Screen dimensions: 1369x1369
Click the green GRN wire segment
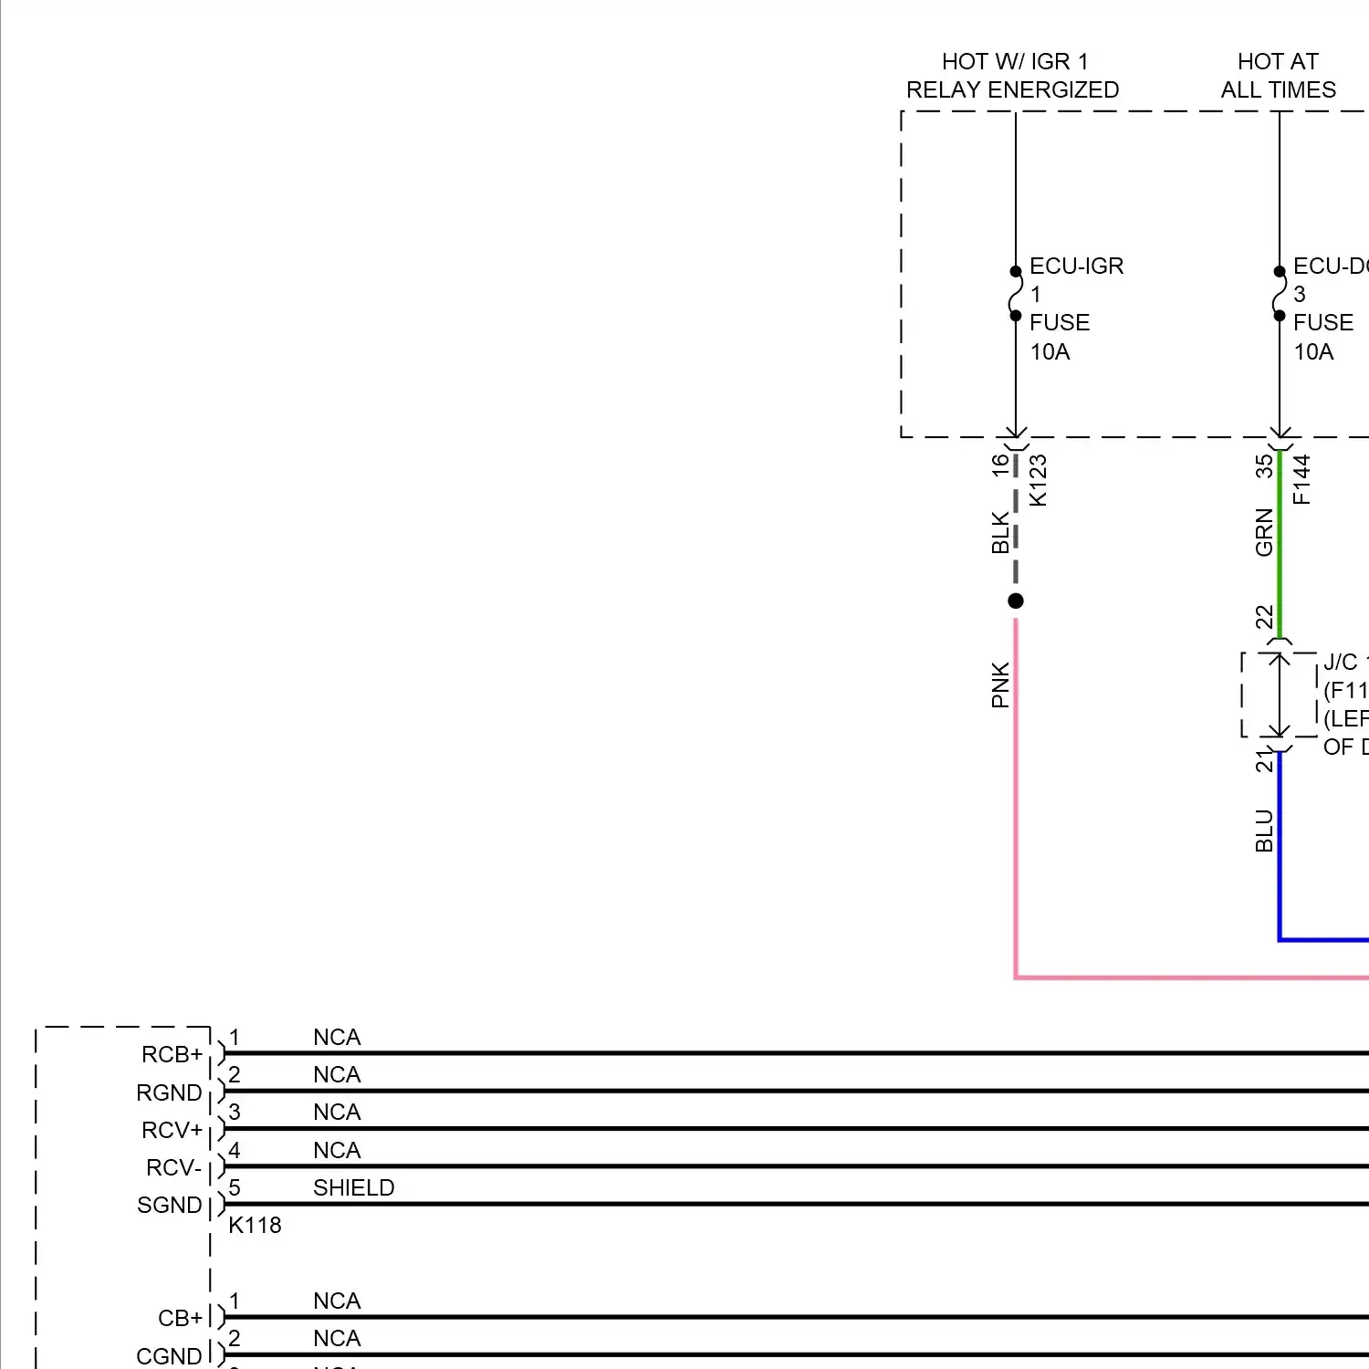pyautogui.click(x=1280, y=544)
